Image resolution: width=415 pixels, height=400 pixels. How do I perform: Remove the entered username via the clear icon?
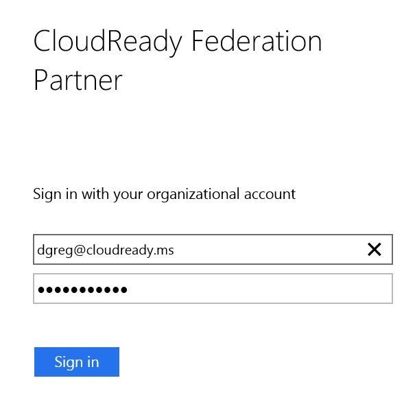375,249
